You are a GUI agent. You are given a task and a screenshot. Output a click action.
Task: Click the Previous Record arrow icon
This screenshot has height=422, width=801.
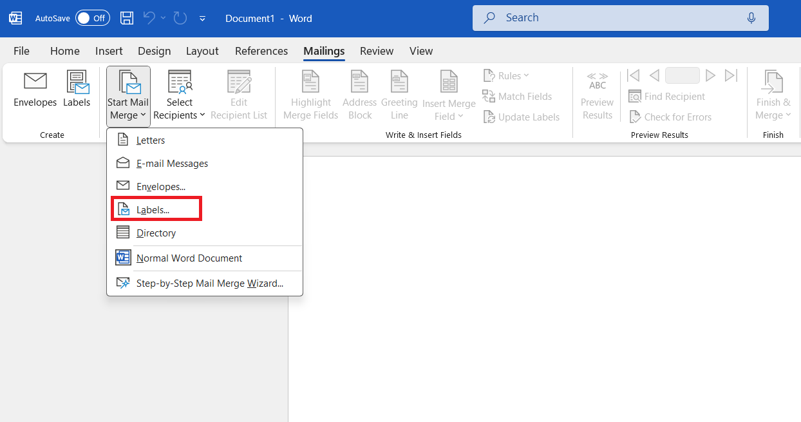(x=654, y=76)
